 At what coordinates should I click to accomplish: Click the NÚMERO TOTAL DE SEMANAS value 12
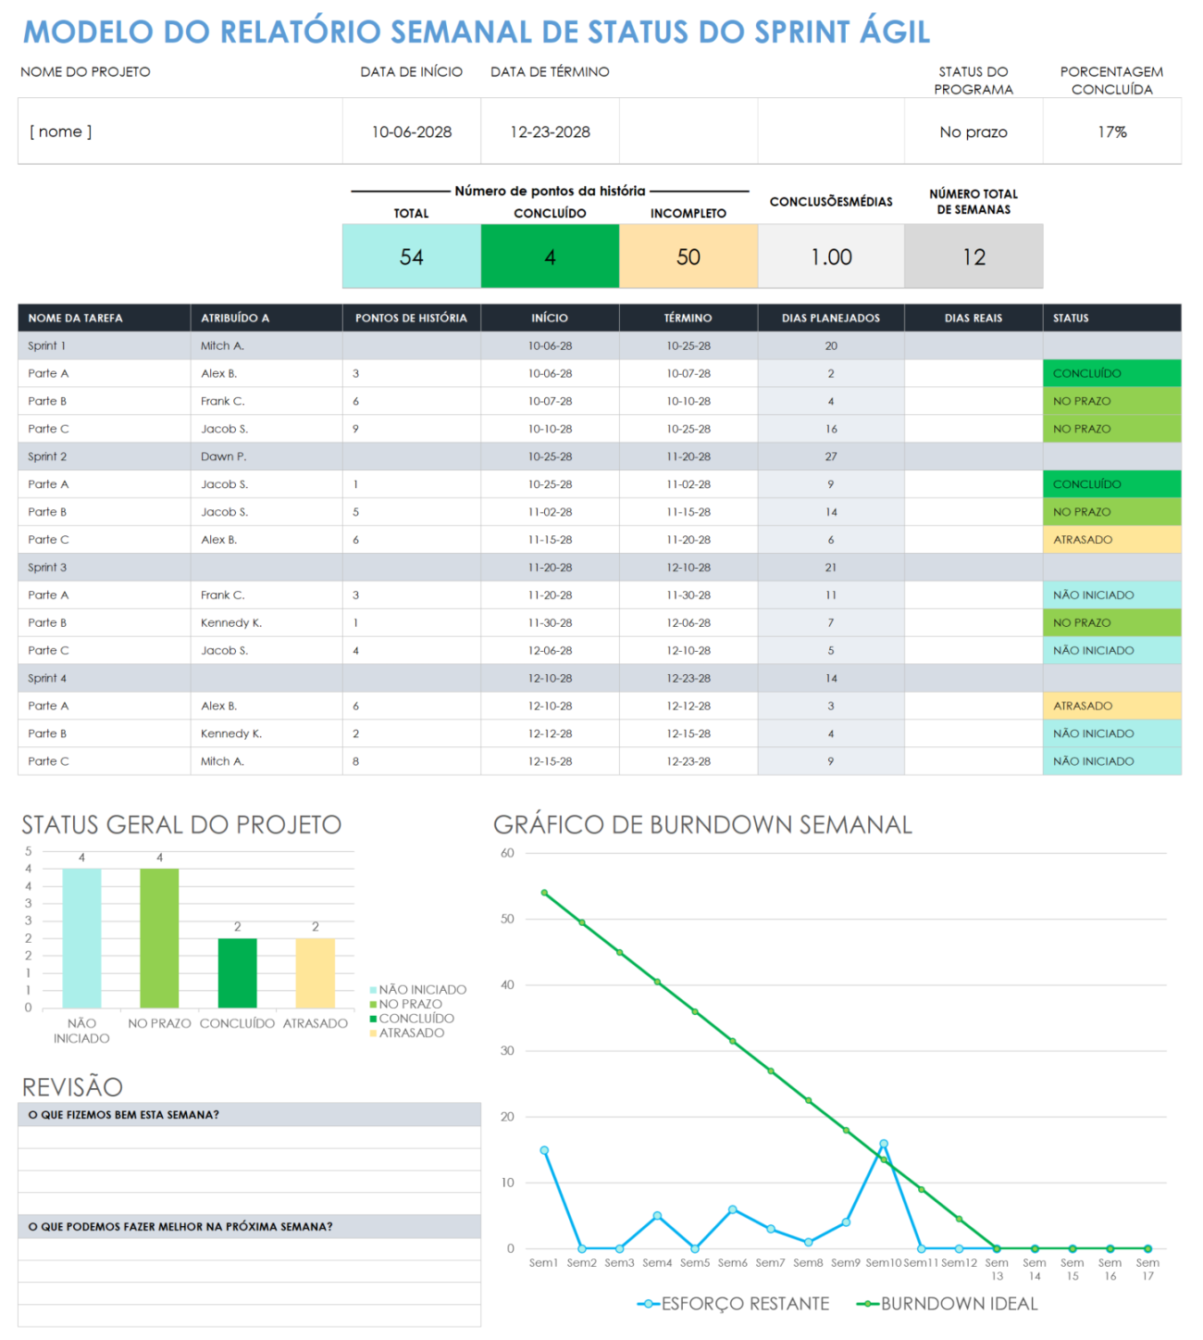point(973,256)
